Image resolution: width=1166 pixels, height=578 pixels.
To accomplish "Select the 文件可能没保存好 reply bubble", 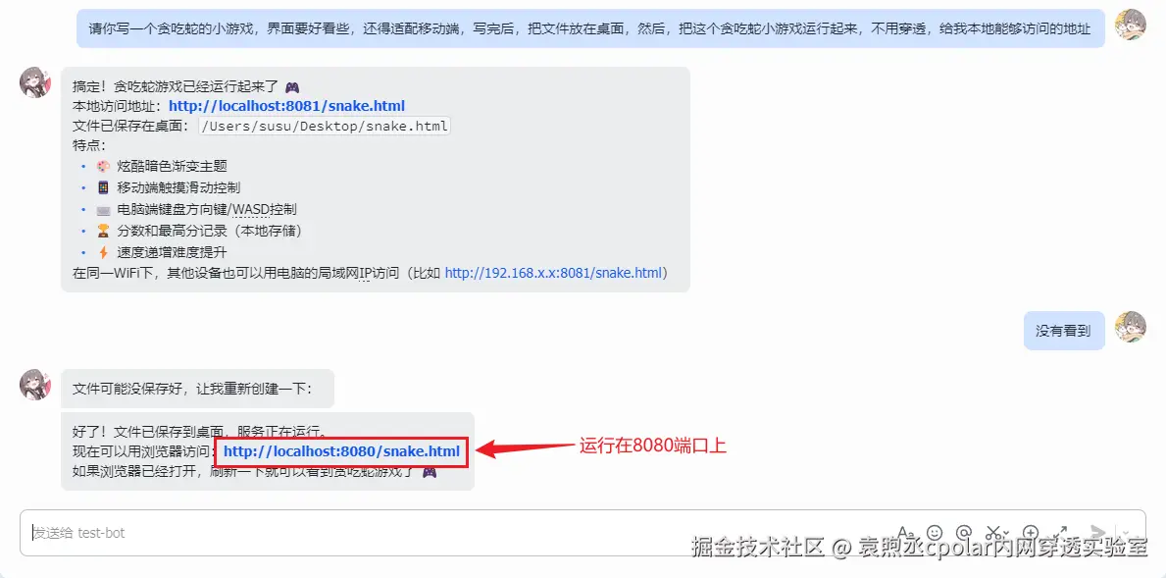I will point(198,389).
